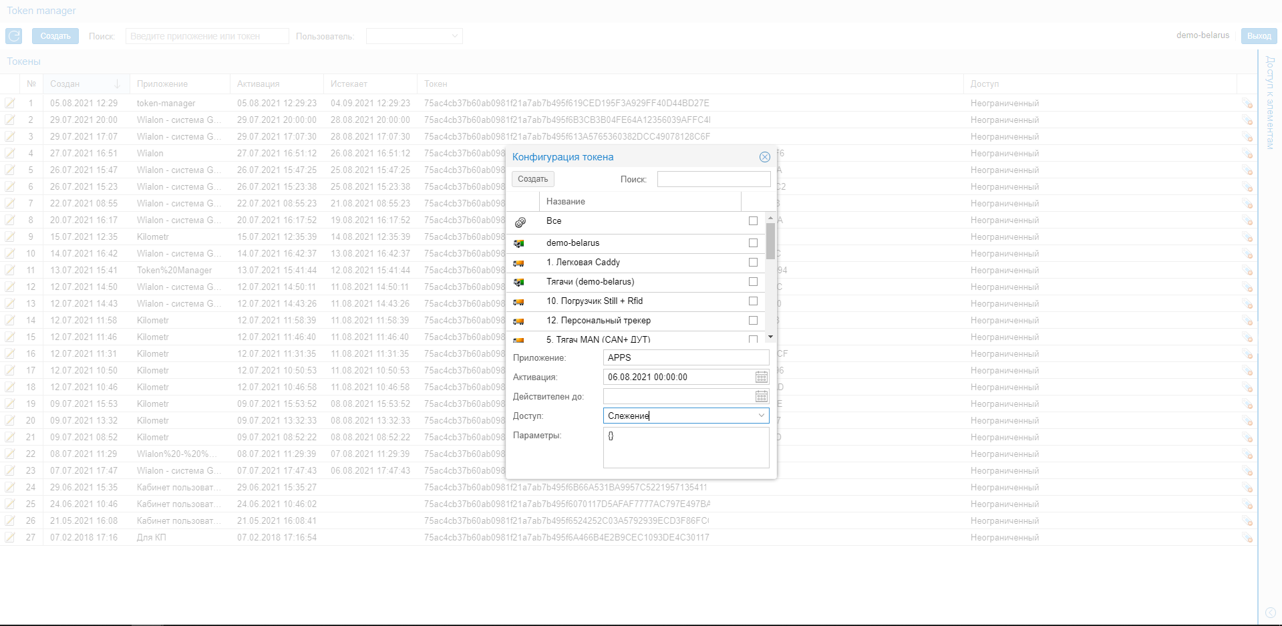Close the Конфигурация токена dialog
1282x626 pixels.
click(764, 157)
